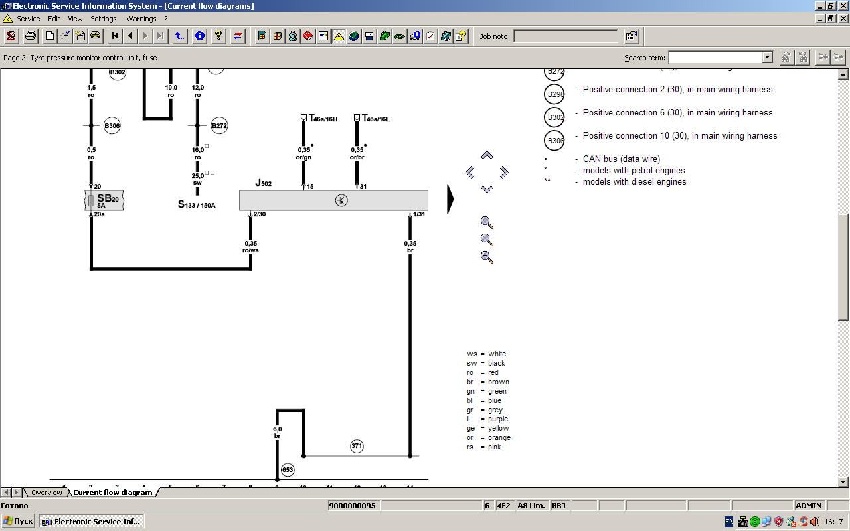Pan diagram up with the up chevron
The image size is (850, 531).
point(487,155)
